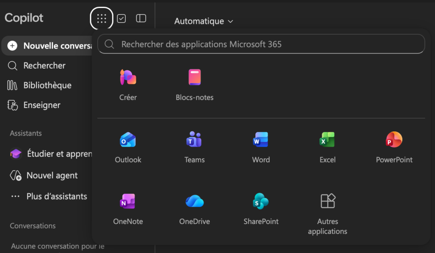Click the Nouvel agent plus icon
Viewport: 435px width, 253px height.
tap(16, 175)
